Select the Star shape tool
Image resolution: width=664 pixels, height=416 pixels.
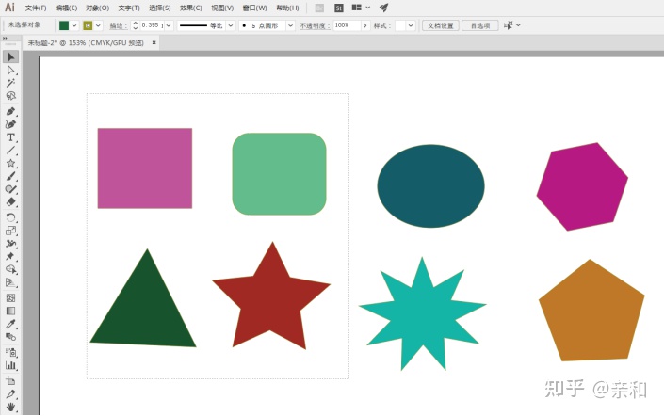pyautogui.click(x=11, y=164)
